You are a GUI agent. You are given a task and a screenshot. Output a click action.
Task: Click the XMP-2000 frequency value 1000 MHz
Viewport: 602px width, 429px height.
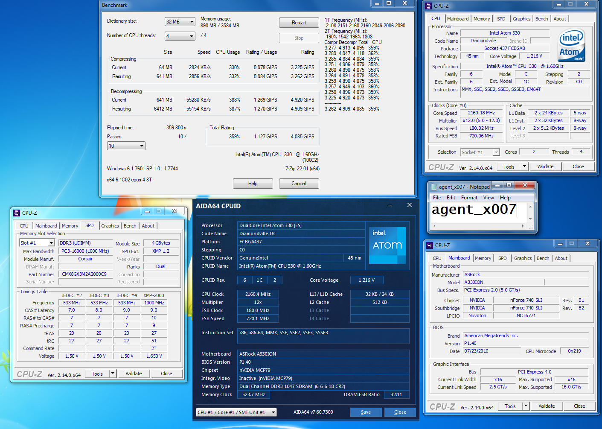click(154, 303)
